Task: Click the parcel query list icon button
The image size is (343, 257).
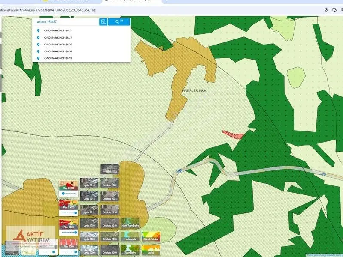Action: pyautogui.click(x=103, y=21)
